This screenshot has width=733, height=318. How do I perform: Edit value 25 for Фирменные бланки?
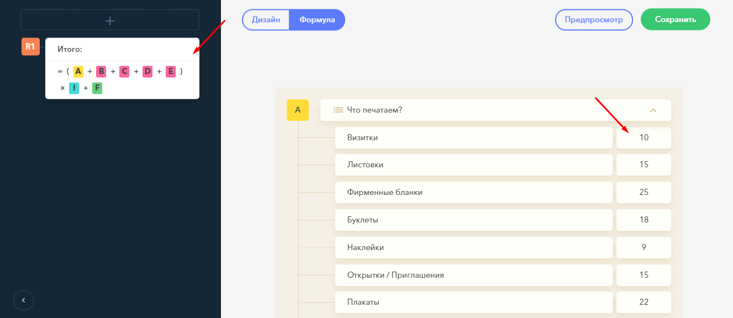point(644,192)
